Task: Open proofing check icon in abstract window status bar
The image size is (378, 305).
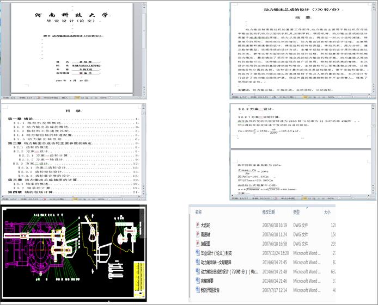Action: pyautogui.click(x=275, y=97)
